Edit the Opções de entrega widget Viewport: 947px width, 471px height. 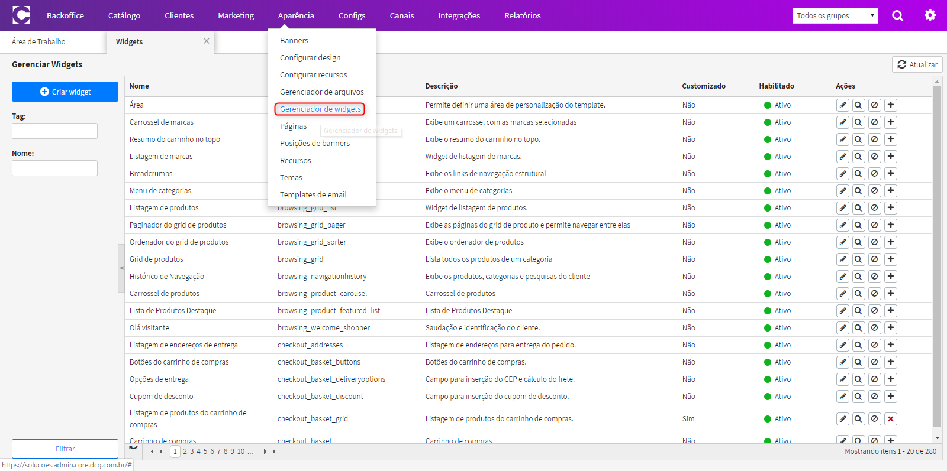[843, 379]
